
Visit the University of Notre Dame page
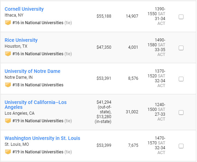tap(32, 71)
